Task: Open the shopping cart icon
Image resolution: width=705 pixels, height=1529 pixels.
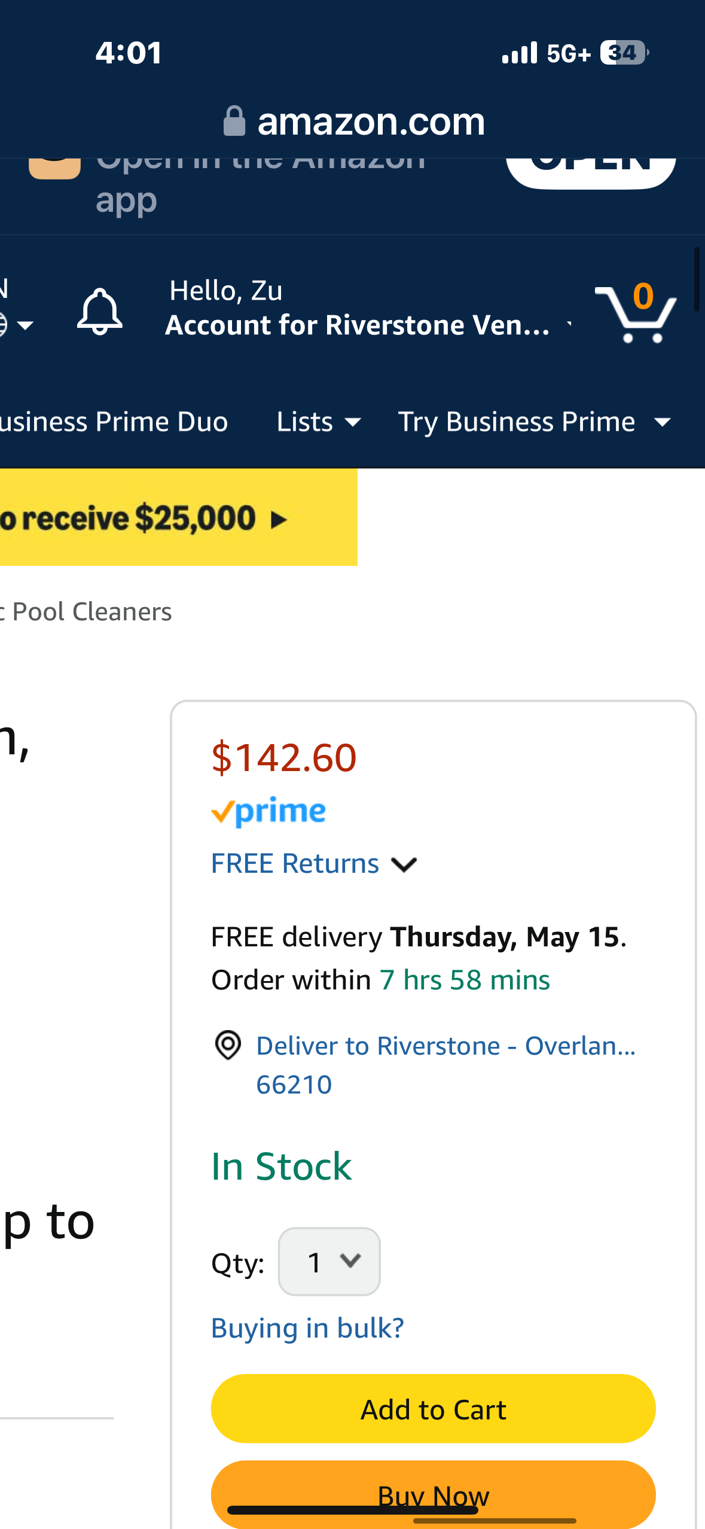Action: (636, 312)
